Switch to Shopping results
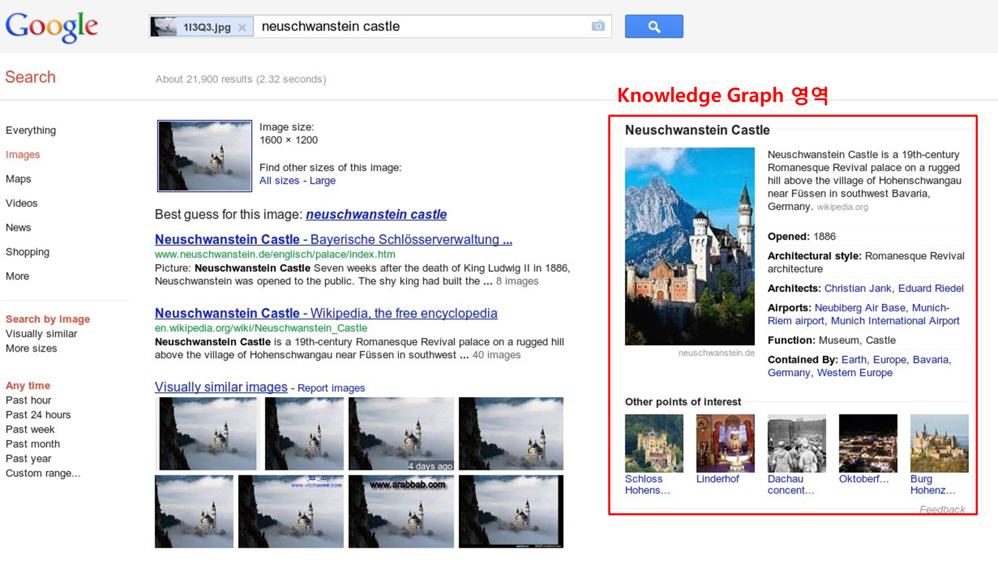Screen dimensions: 998x561 coord(28,252)
